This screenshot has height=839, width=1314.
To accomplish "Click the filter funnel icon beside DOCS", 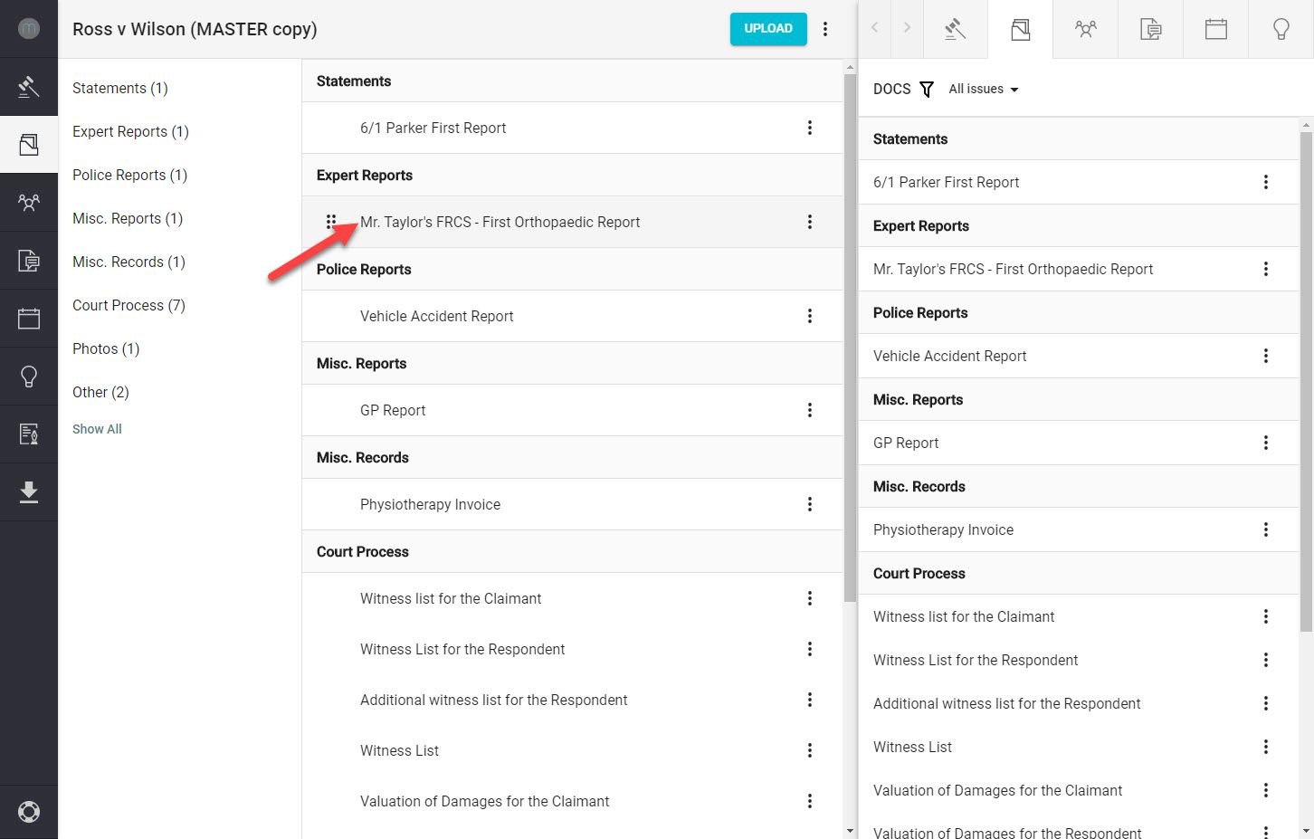I will click(x=927, y=89).
